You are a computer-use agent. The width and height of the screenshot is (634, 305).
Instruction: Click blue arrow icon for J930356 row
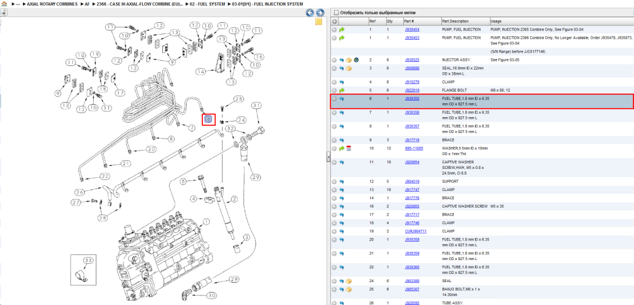(342, 113)
